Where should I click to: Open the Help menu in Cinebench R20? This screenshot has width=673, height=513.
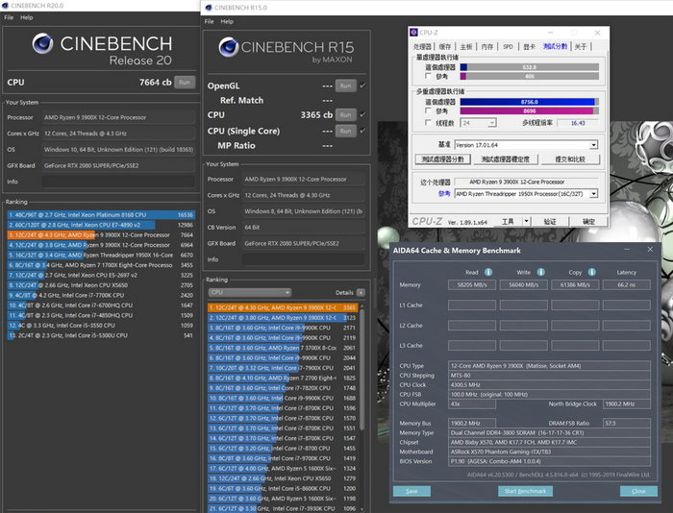tap(26, 17)
